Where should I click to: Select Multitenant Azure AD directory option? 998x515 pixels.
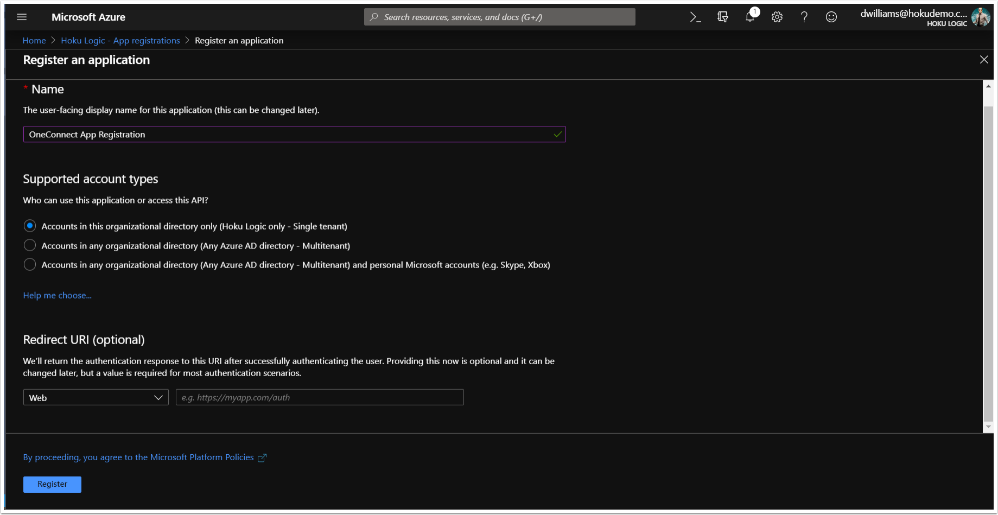tap(30, 245)
